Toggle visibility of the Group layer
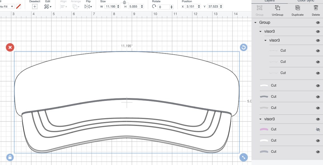This screenshot has width=323, height=165. [318, 22]
